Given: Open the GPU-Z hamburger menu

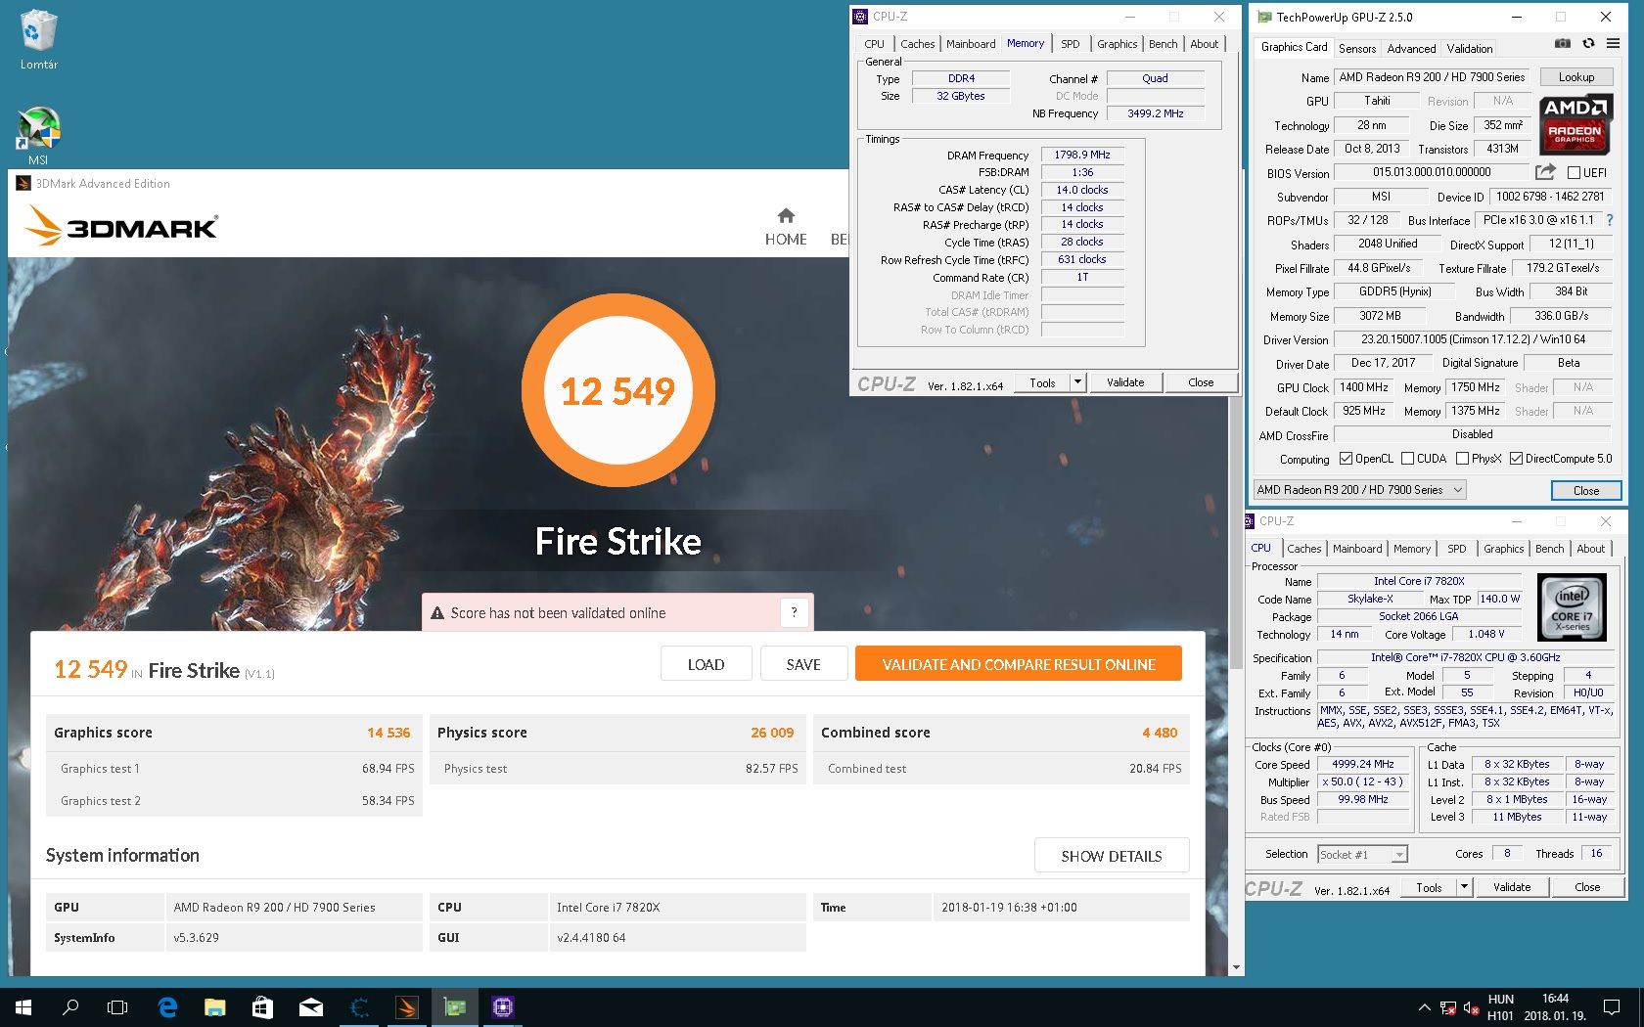Looking at the screenshot, I should [x=1613, y=43].
